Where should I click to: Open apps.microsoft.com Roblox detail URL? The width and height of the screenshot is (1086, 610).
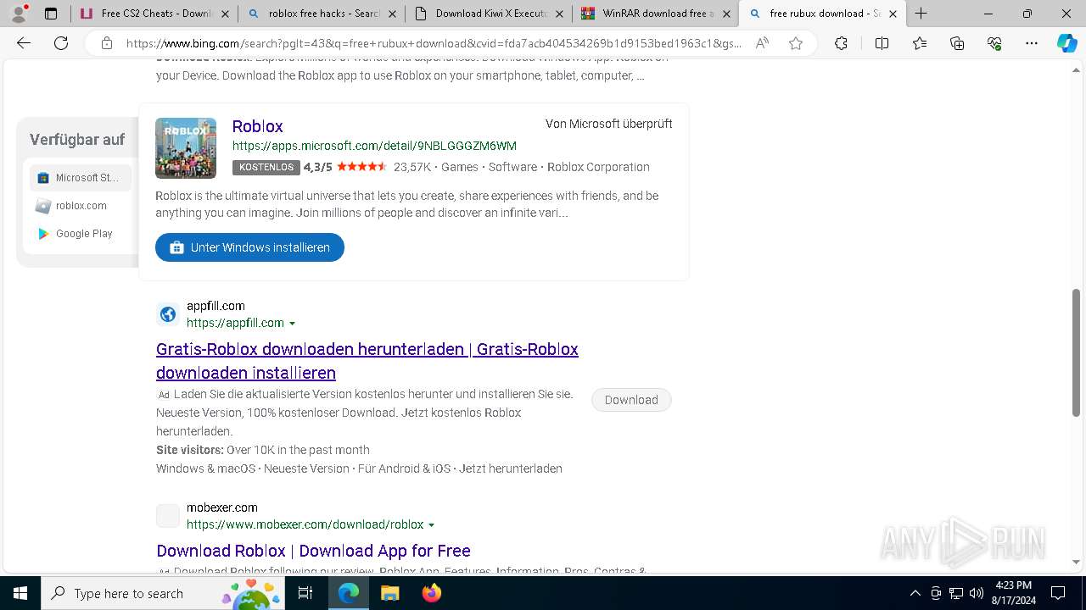pos(374,146)
